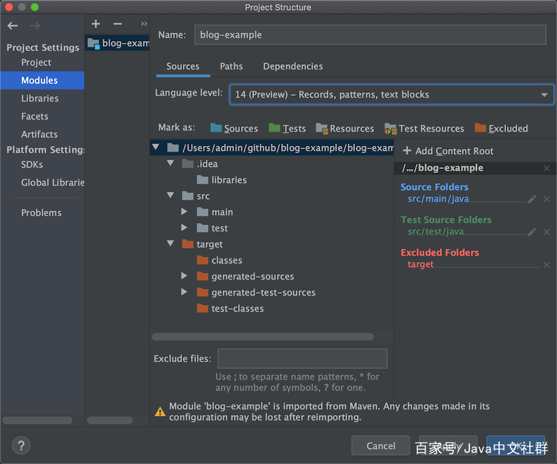Open SDKs platform settings
Viewport: 557px width, 464px height.
(x=32, y=165)
